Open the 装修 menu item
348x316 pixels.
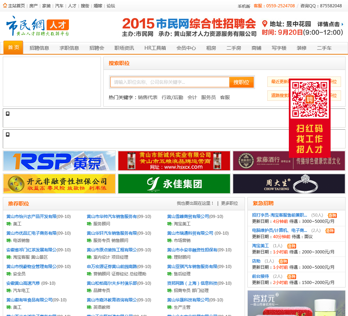[x=301, y=48]
